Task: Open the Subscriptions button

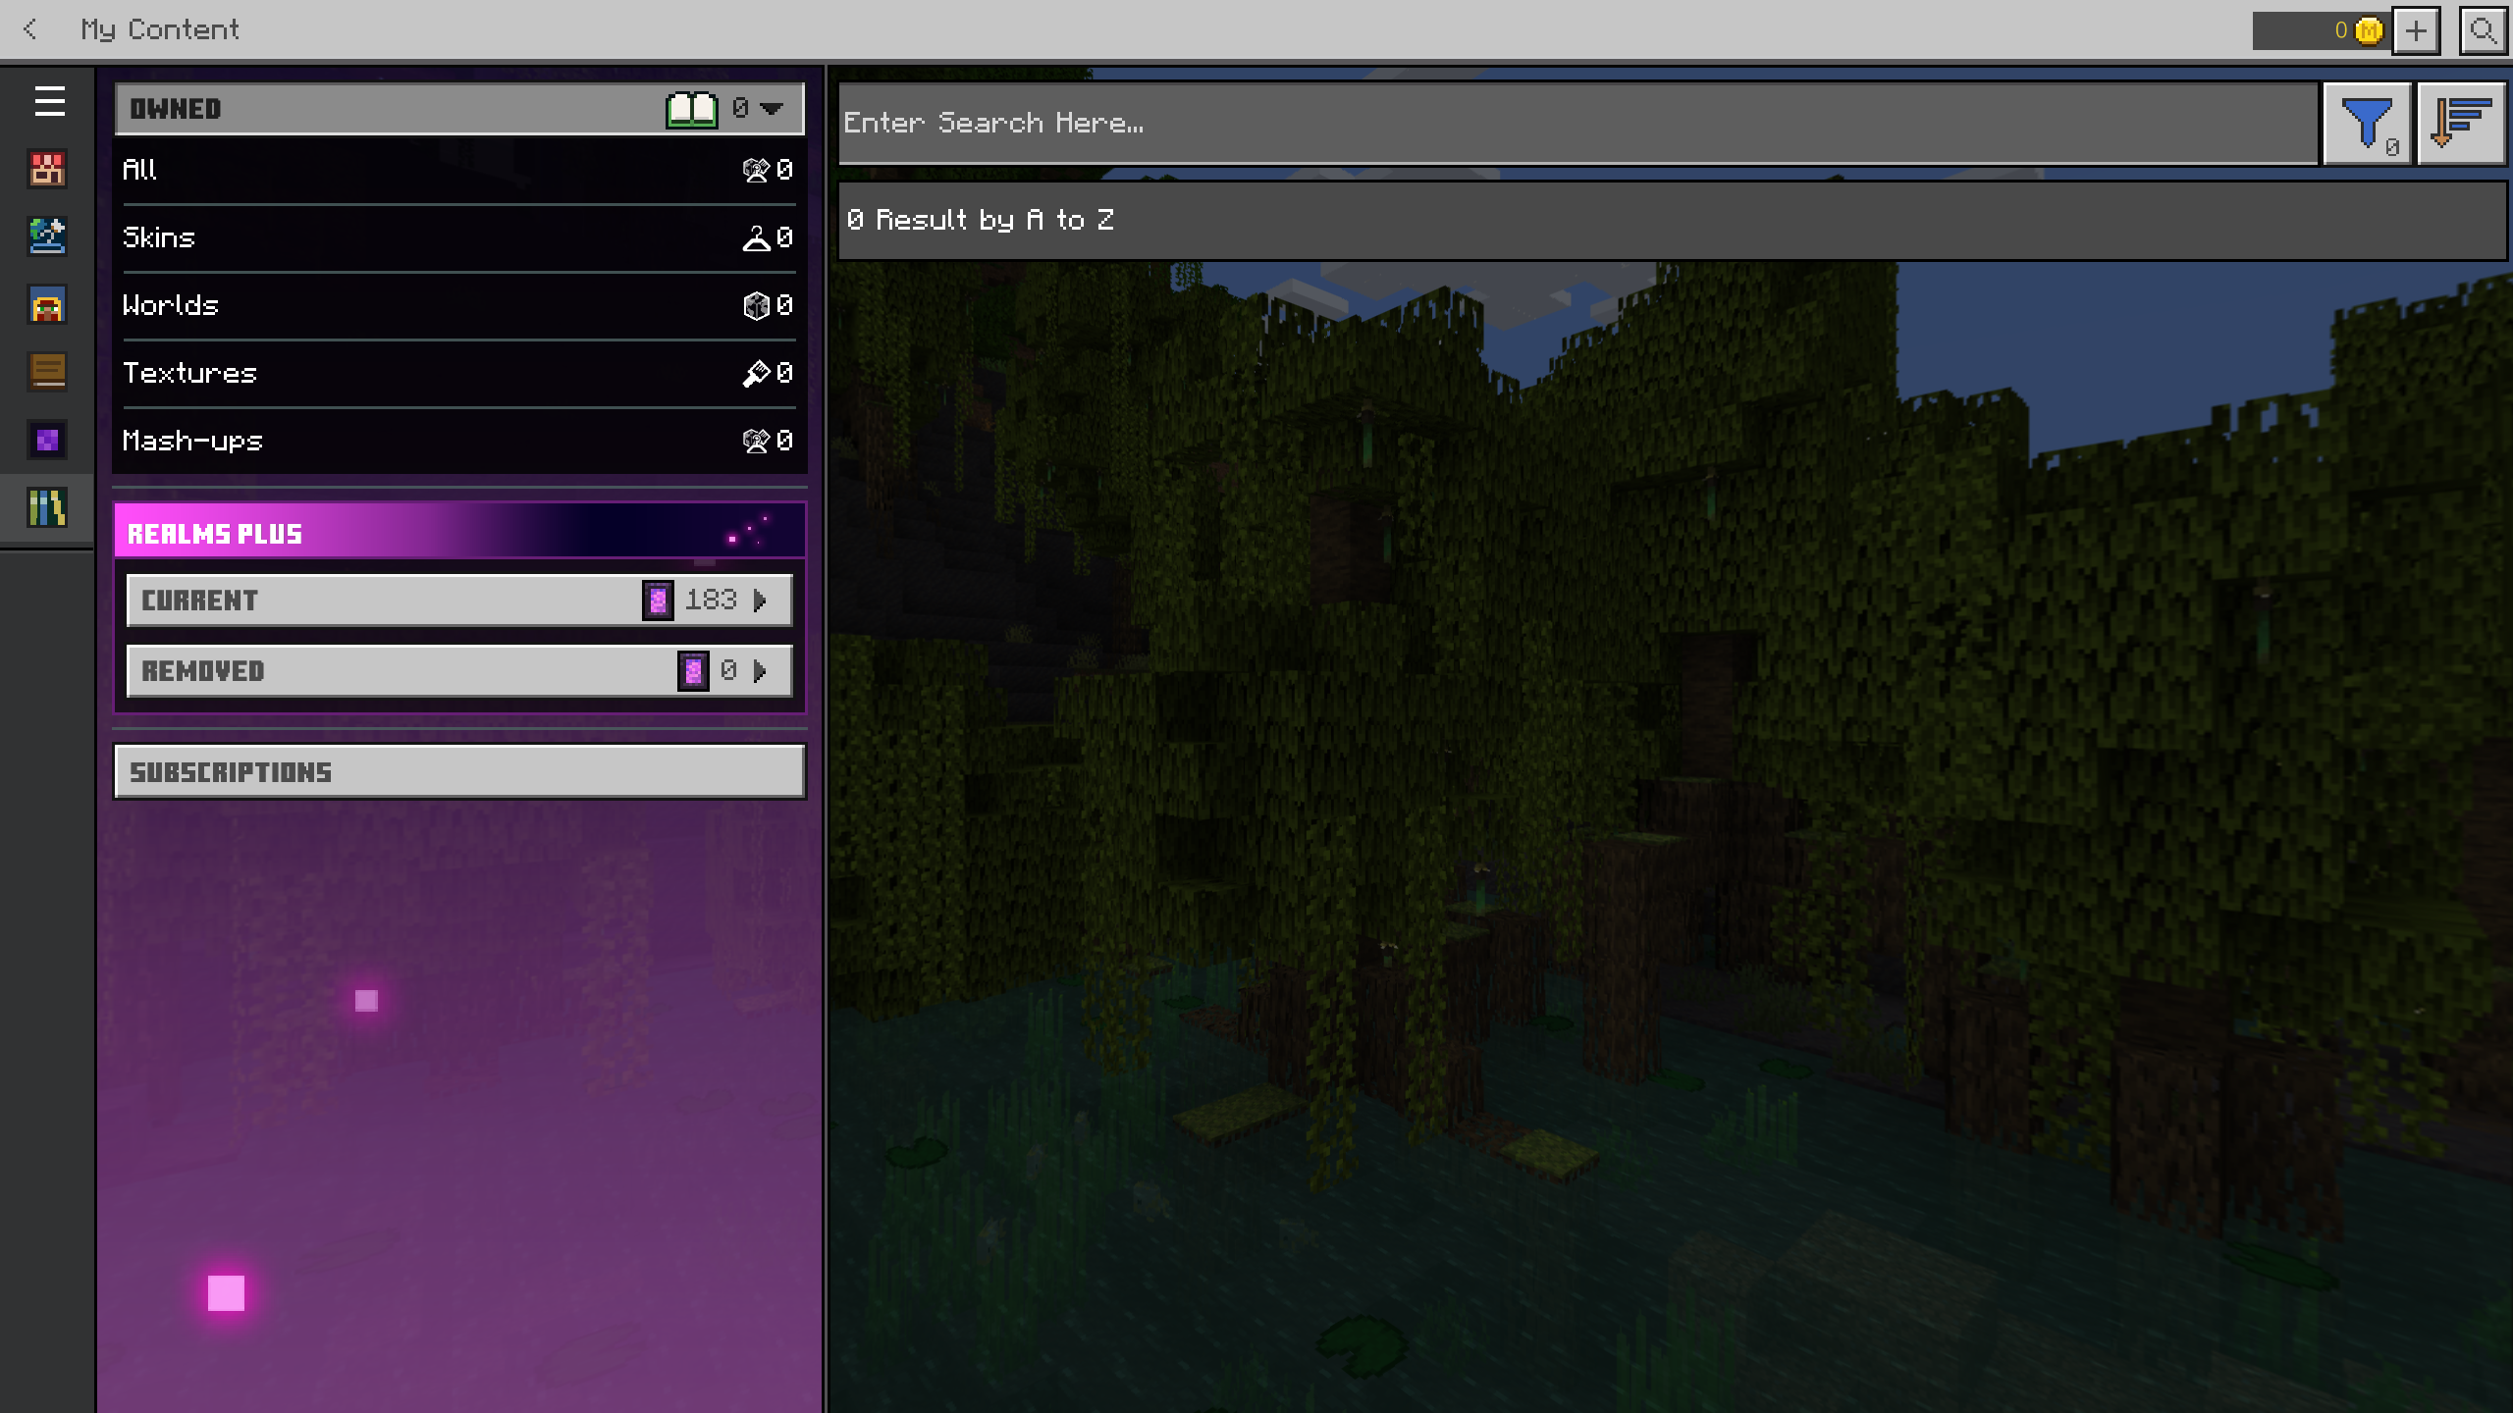Action: click(459, 772)
